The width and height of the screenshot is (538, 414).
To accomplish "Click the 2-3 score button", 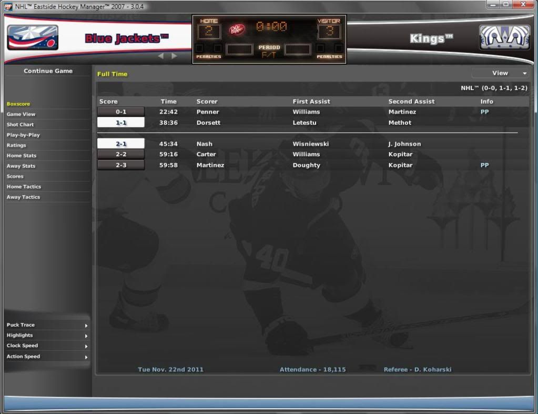I will tap(121, 165).
